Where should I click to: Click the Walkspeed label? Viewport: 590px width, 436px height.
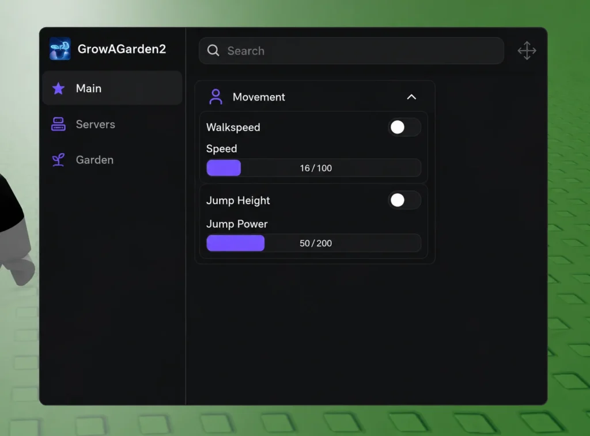[x=233, y=128]
